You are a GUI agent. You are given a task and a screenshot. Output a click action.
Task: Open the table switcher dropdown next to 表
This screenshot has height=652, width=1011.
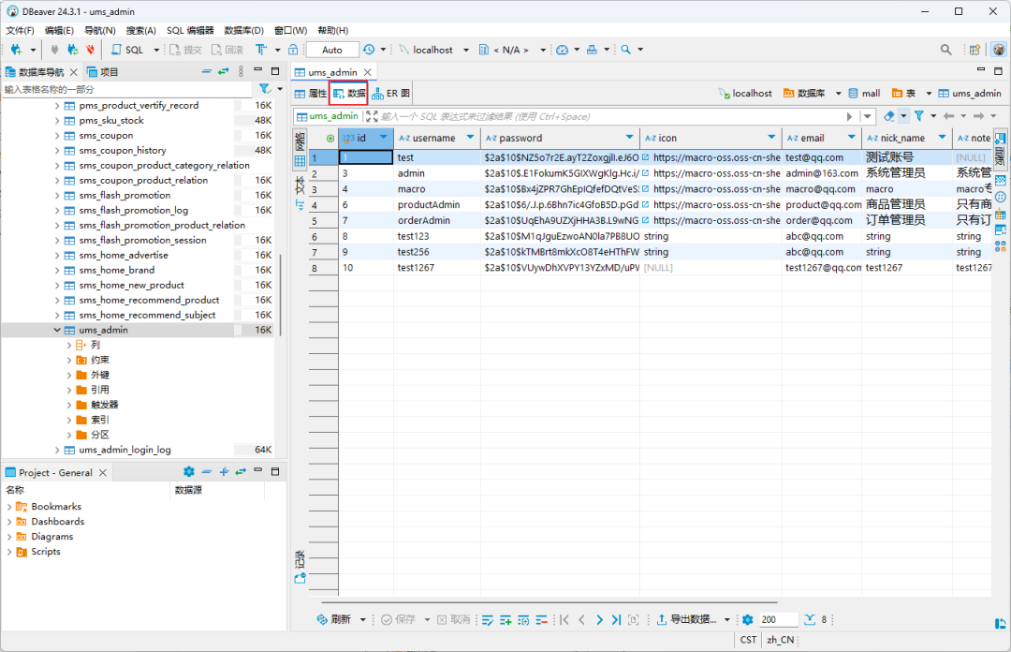(929, 93)
